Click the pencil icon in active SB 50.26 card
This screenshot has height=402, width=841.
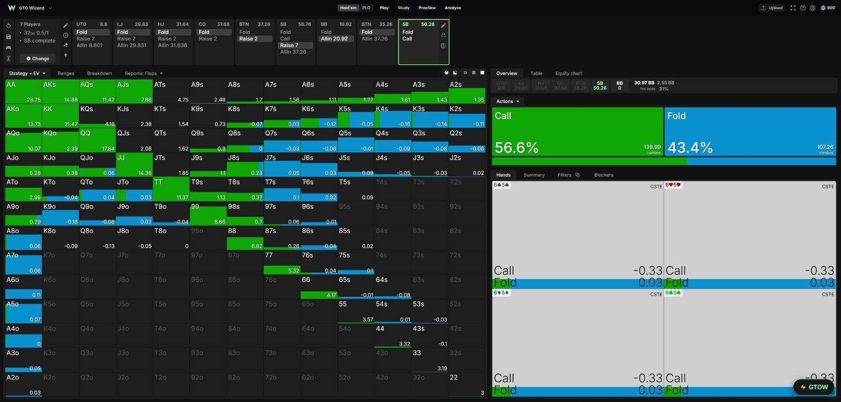(444, 25)
